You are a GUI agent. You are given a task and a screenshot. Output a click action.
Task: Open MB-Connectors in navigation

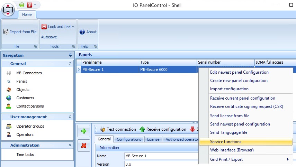point(29,73)
